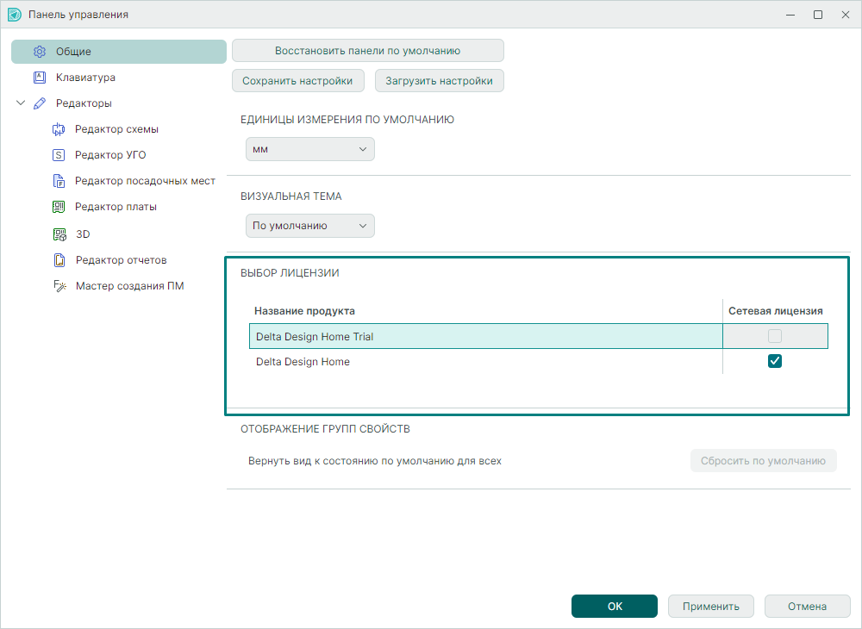Open the 3D settings icon
This screenshot has width=862, height=629.
59,234
